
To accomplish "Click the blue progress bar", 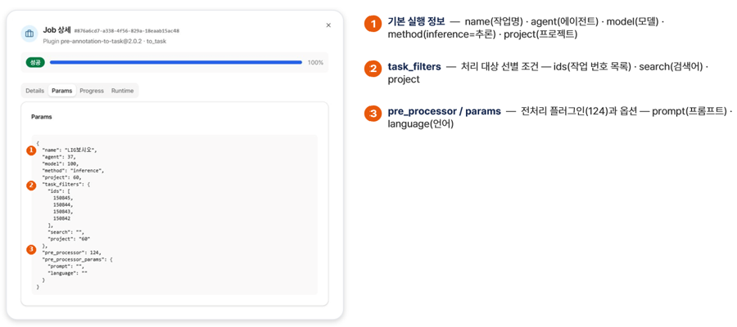I will coord(176,62).
